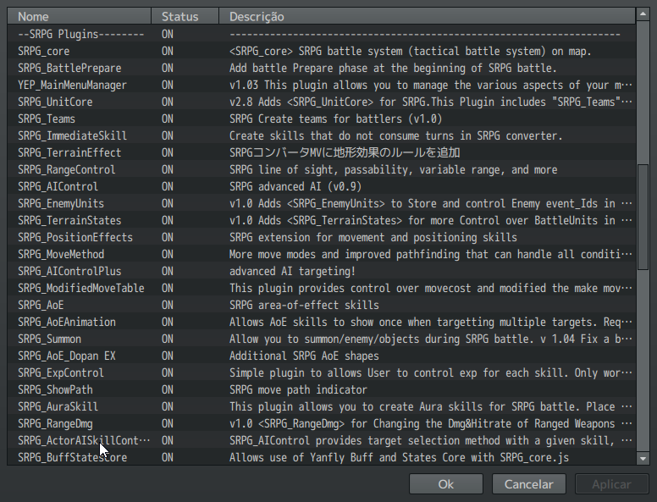Click description 'SRPG advanced AI (v0.9)'

(x=295, y=186)
